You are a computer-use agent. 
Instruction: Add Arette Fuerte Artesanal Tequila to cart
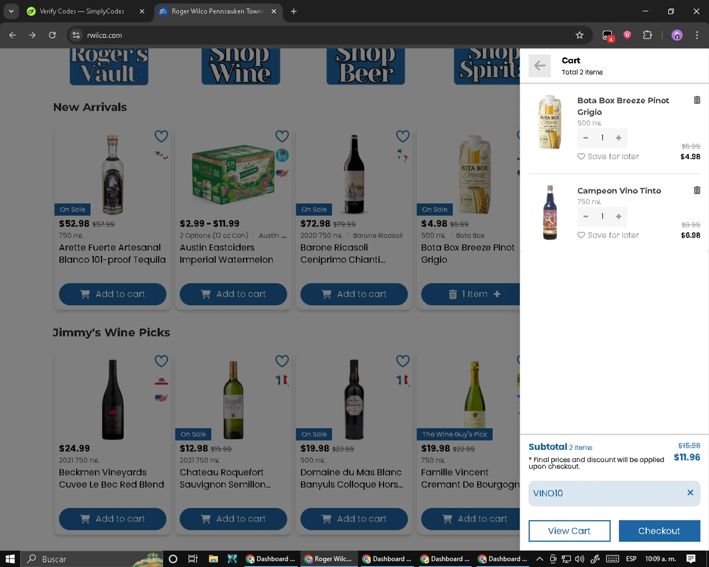pyautogui.click(x=112, y=294)
